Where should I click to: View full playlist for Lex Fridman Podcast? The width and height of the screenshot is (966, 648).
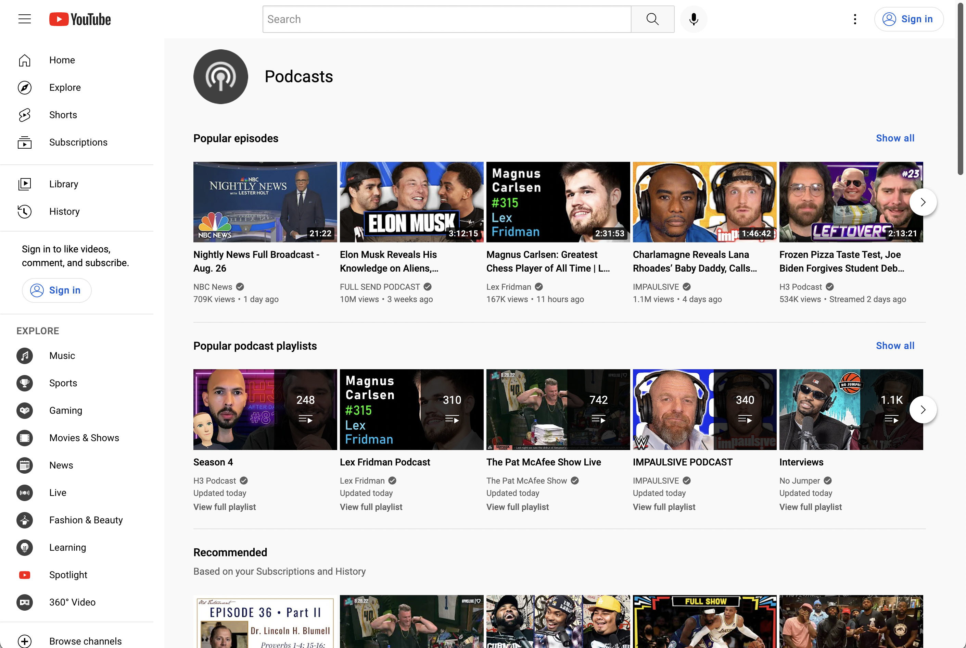(371, 507)
